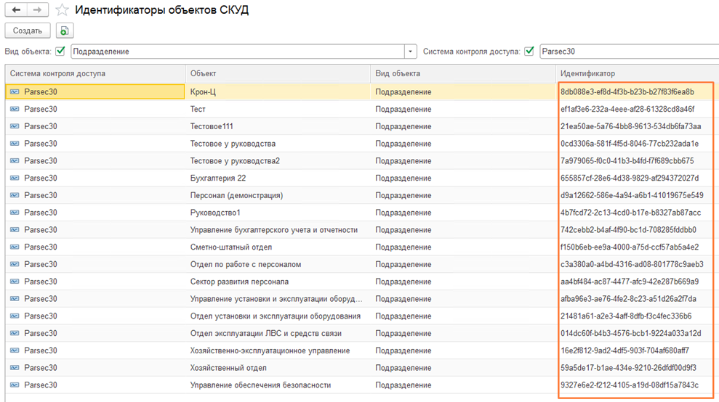
Task: Click row icon beside Крон-Ц entry
Action: tap(15, 92)
